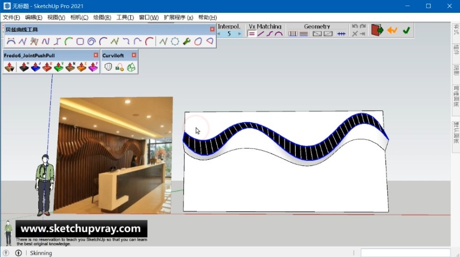Close the Curviloft toolbar
This screenshot has height=257, width=460.
[x=134, y=55]
